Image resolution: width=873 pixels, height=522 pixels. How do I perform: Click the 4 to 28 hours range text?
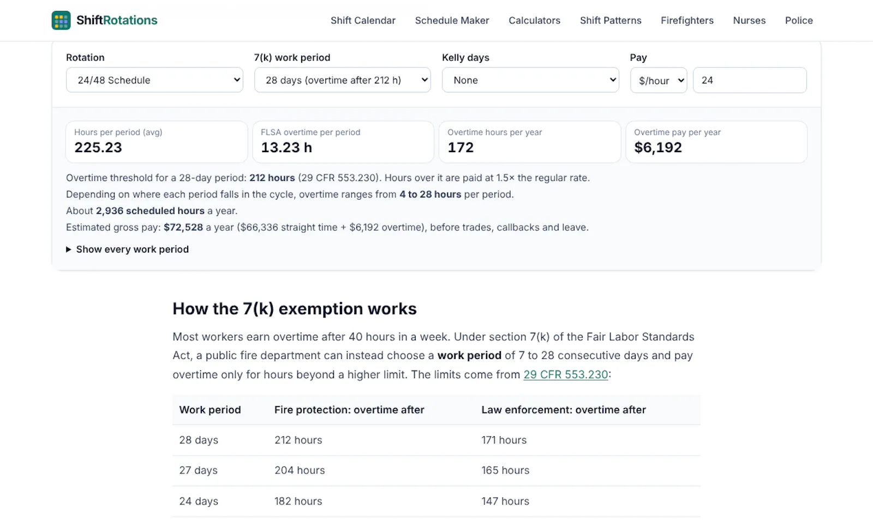pyautogui.click(x=430, y=194)
